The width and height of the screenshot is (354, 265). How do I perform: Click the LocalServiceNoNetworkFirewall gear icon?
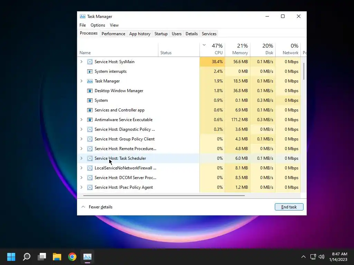pos(90,168)
